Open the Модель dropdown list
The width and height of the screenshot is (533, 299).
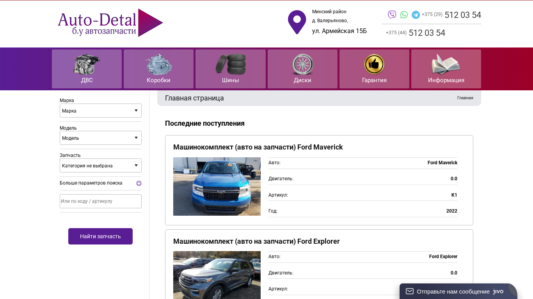click(x=100, y=138)
